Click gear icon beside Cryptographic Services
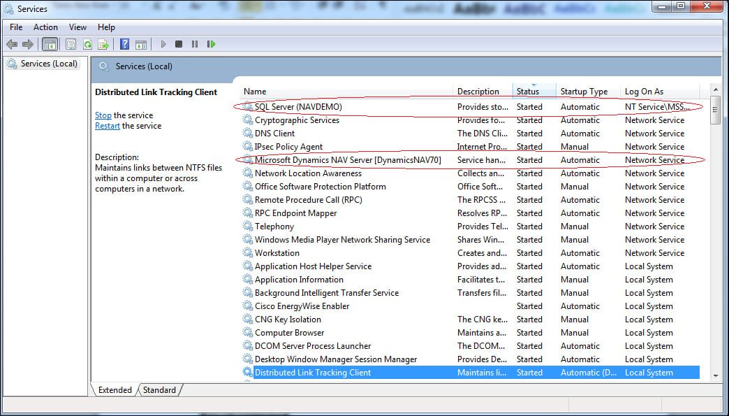The width and height of the screenshot is (729, 416). (248, 120)
